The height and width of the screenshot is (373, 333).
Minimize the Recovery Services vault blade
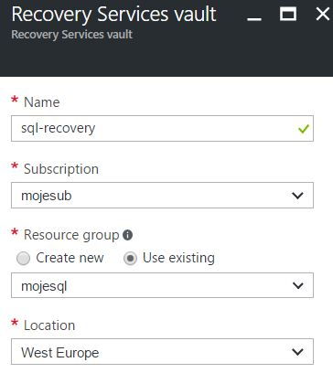tap(254, 18)
